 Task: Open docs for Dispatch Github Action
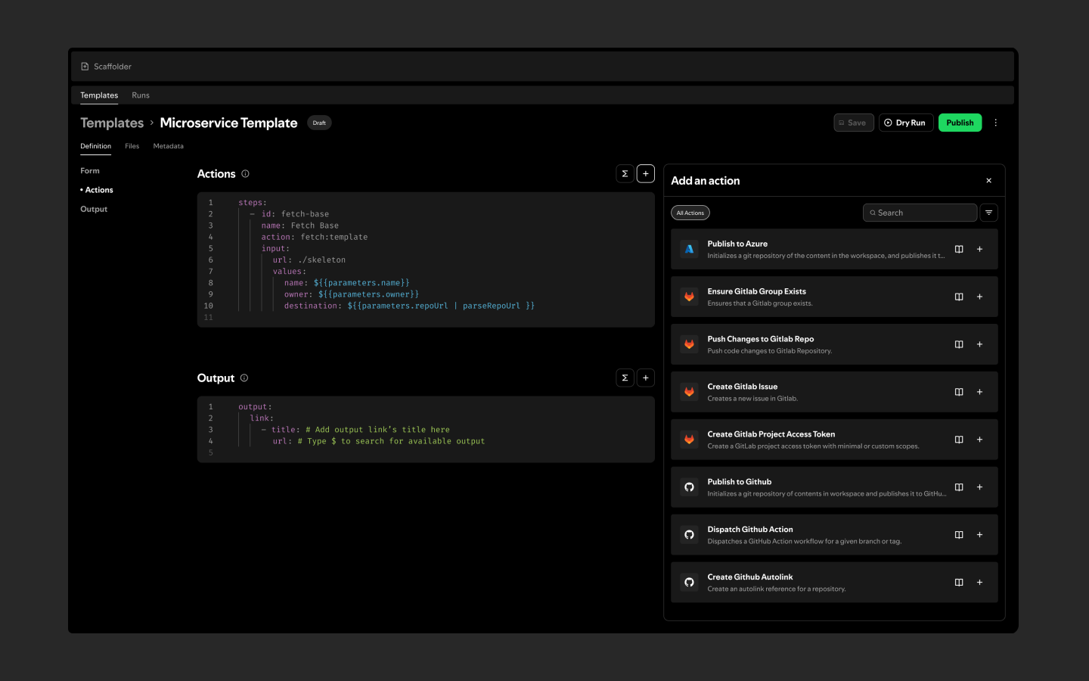tap(959, 535)
